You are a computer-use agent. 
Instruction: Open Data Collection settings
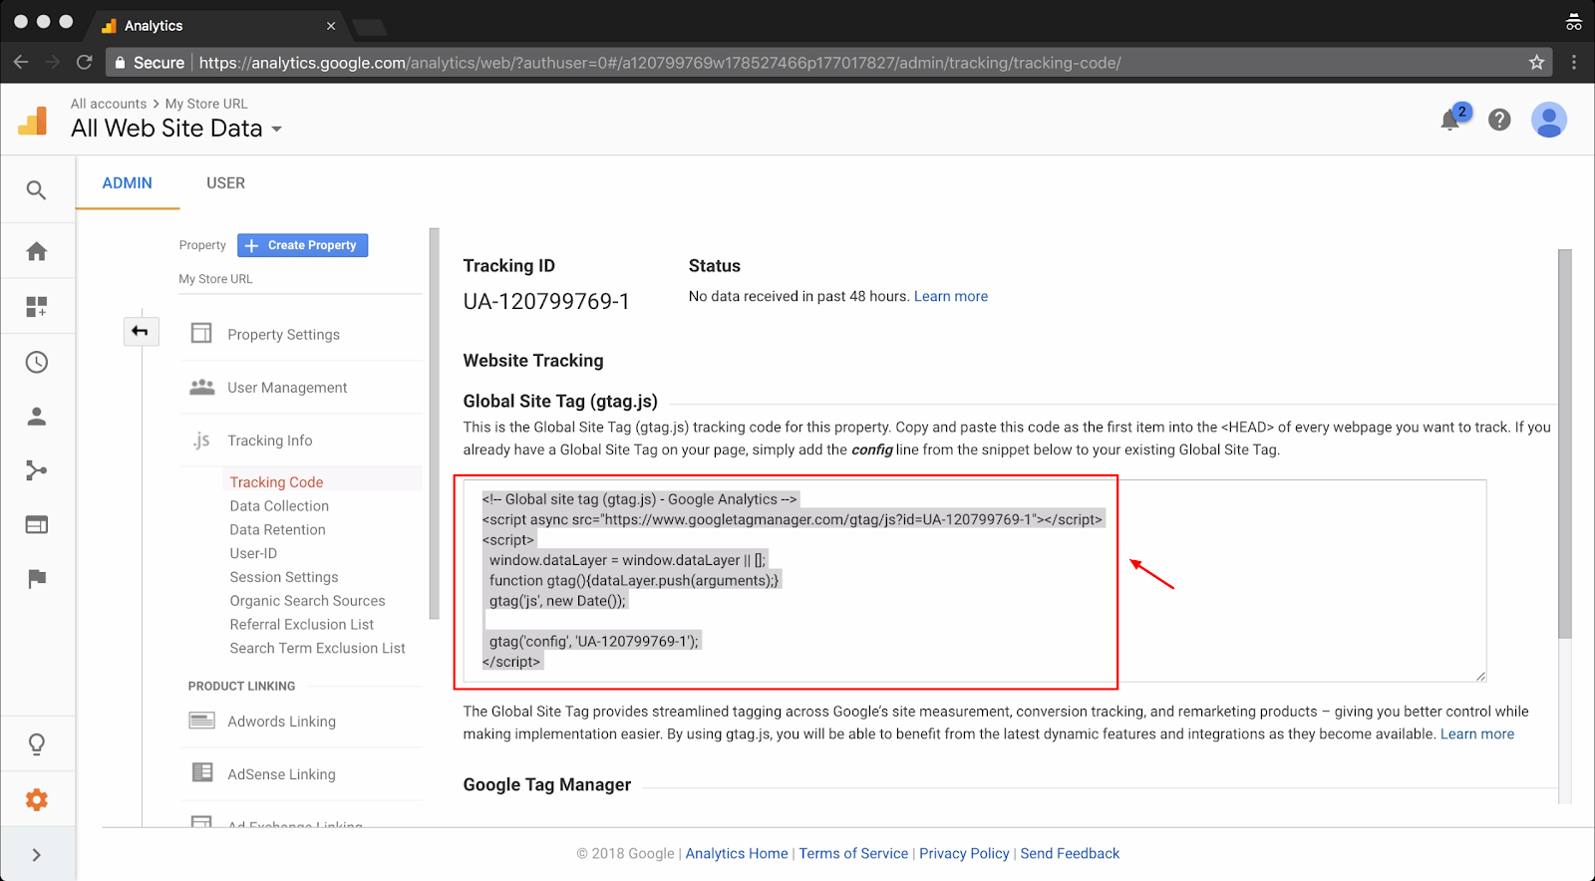click(x=279, y=506)
